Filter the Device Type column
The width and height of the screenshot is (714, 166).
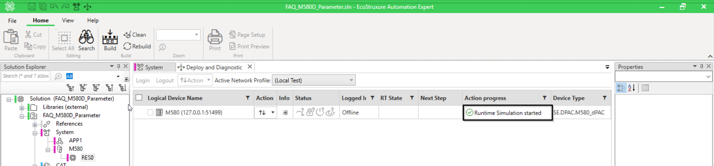(x=605, y=98)
